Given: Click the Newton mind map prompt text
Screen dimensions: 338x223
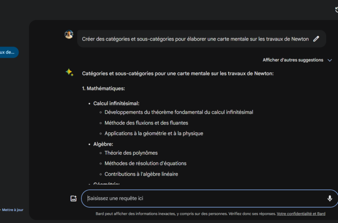Looking at the screenshot, I should (x=195, y=39).
